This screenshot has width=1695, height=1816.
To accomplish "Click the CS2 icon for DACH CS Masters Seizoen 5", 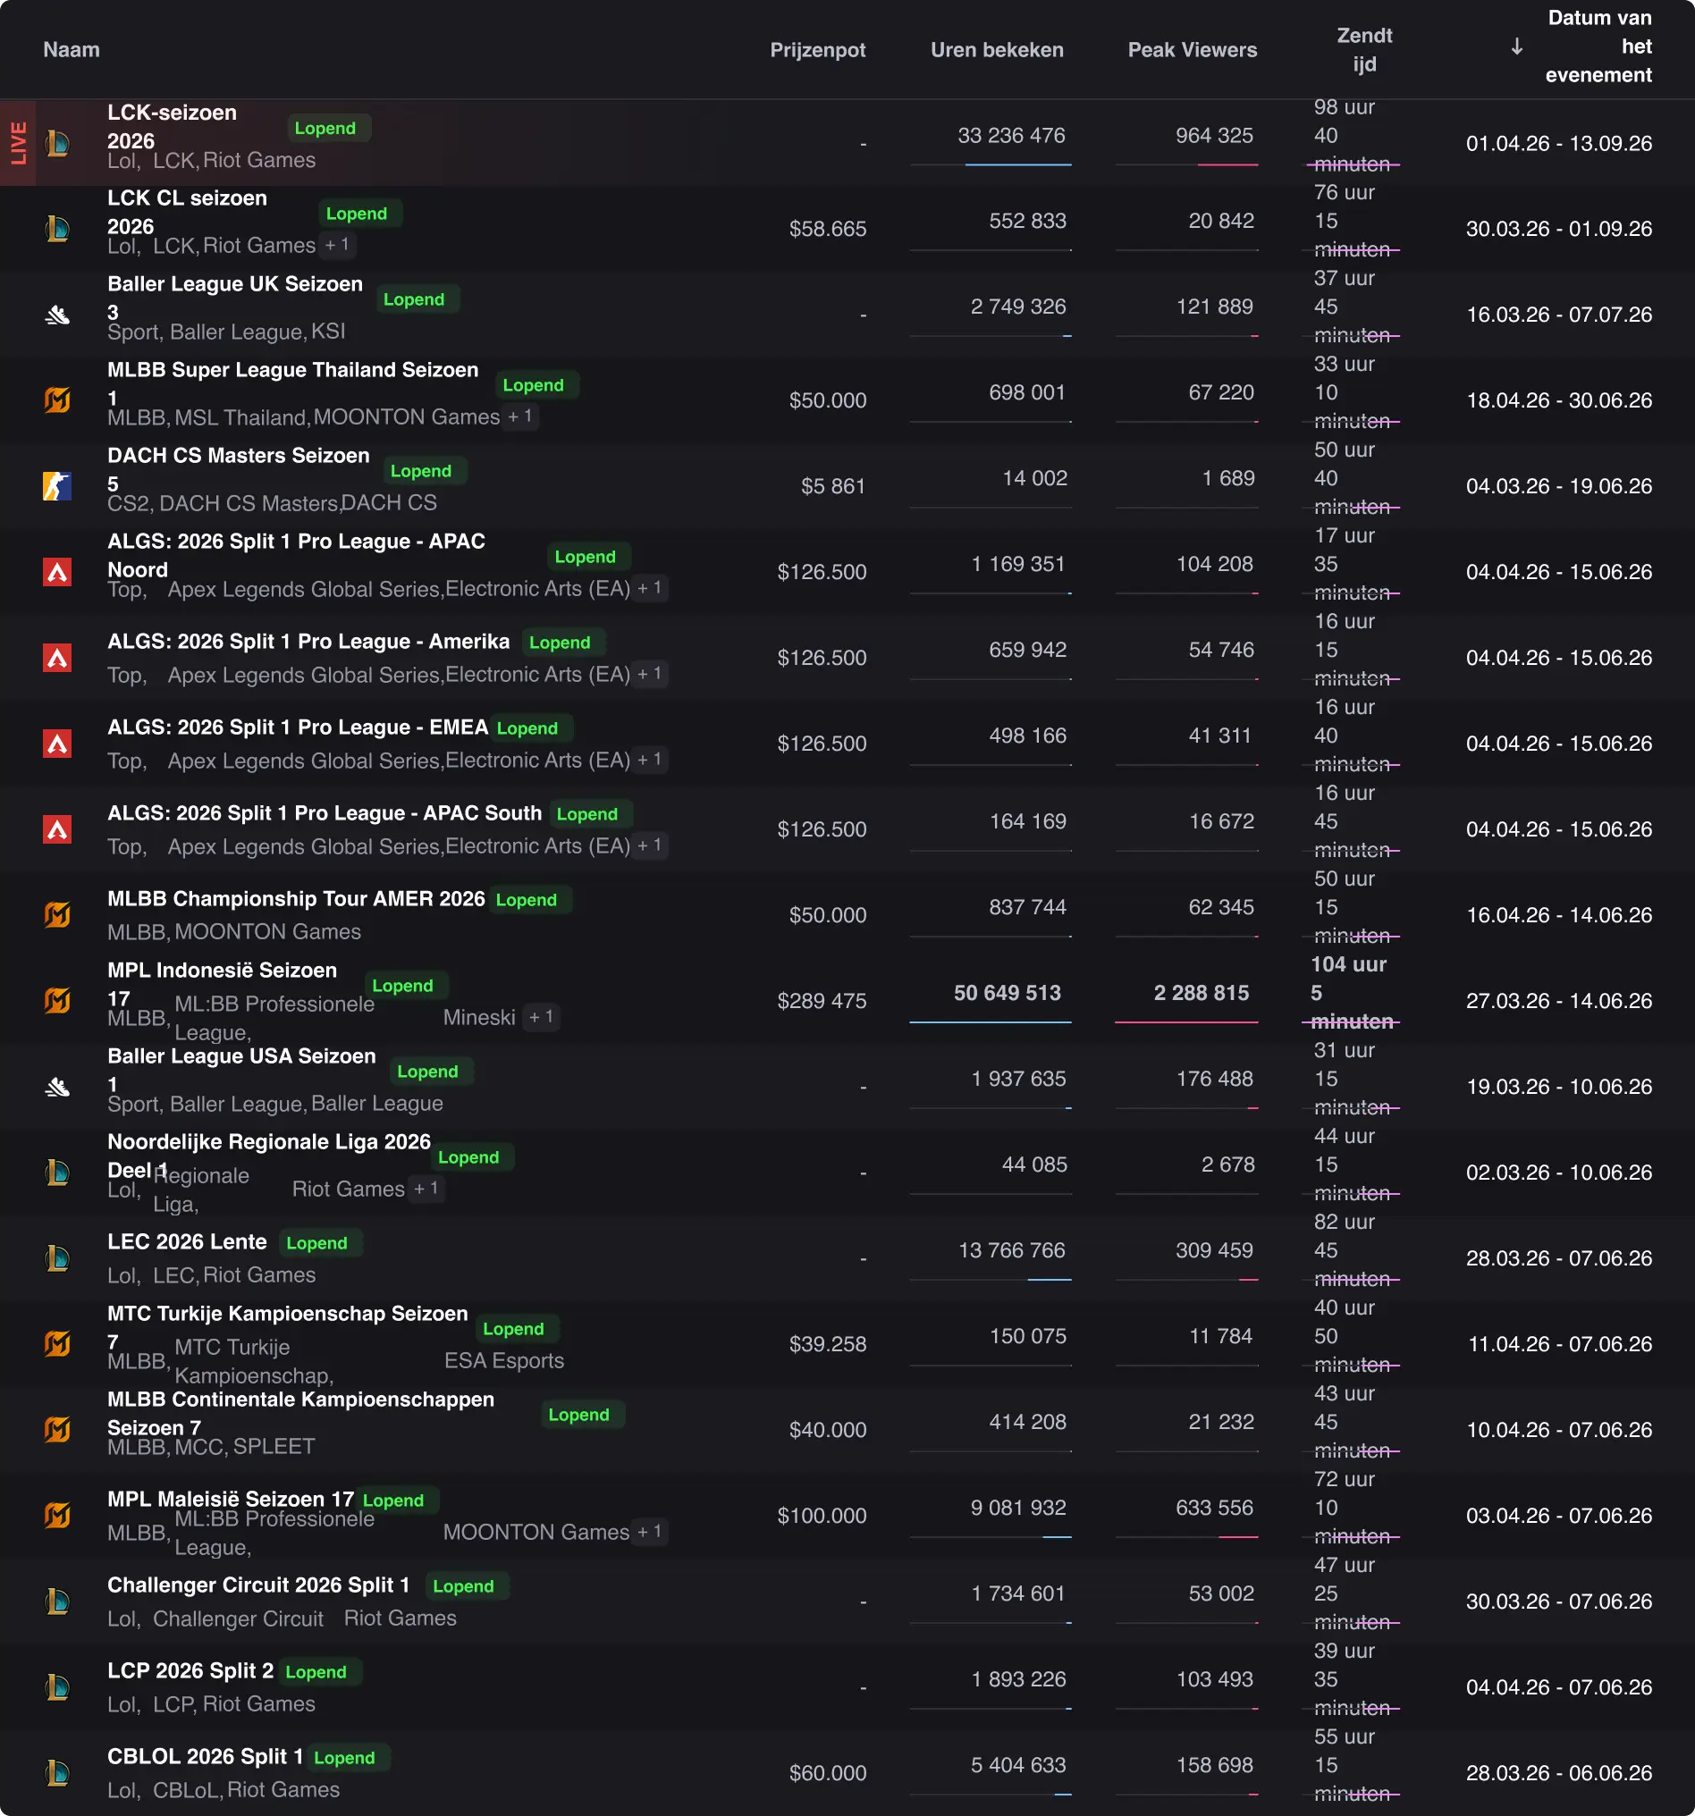I will tap(57, 486).
